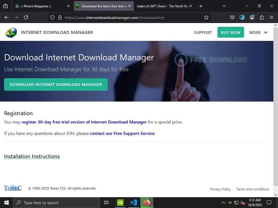Image resolution: width=278 pixels, height=208 pixels.
Task: Open the Installation Instructions link
Action: pyautogui.click(x=32, y=156)
